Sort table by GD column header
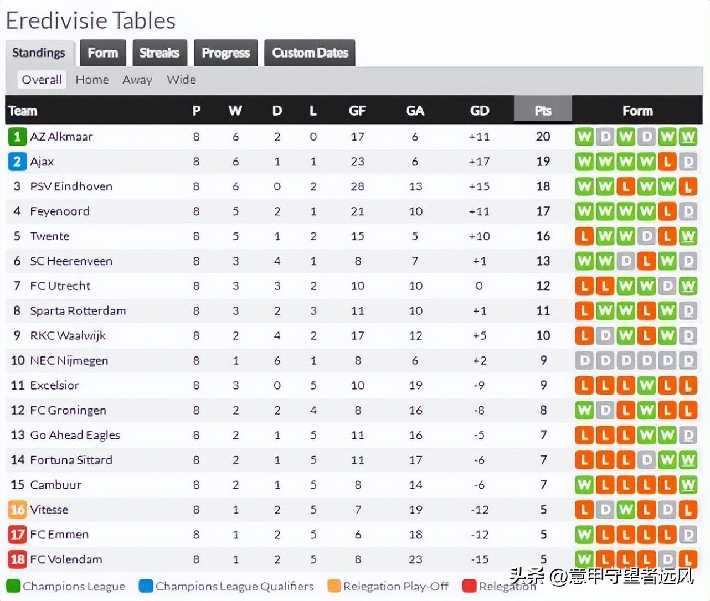 coord(480,111)
